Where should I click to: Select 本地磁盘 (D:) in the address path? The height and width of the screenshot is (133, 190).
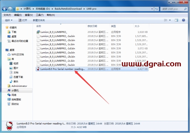[43, 9]
